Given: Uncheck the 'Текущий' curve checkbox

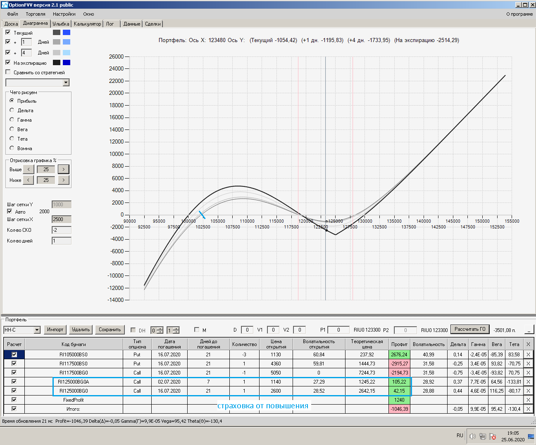Looking at the screenshot, I should click(8, 33).
